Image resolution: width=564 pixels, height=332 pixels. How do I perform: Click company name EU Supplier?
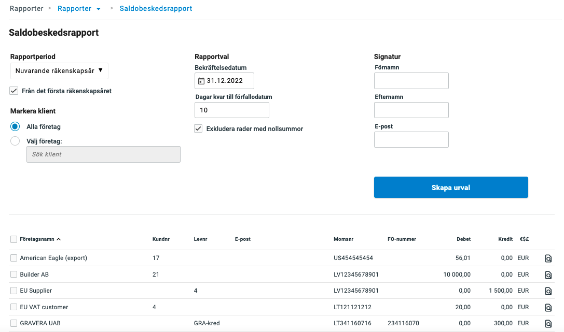coord(36,291)
